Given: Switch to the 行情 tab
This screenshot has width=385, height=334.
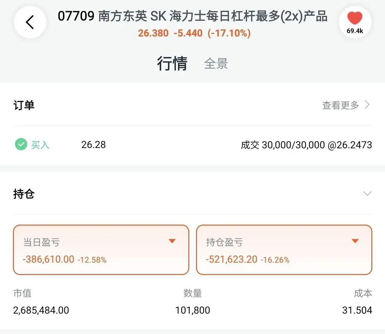Looking at the screenshot, I should tap(172, 63).
